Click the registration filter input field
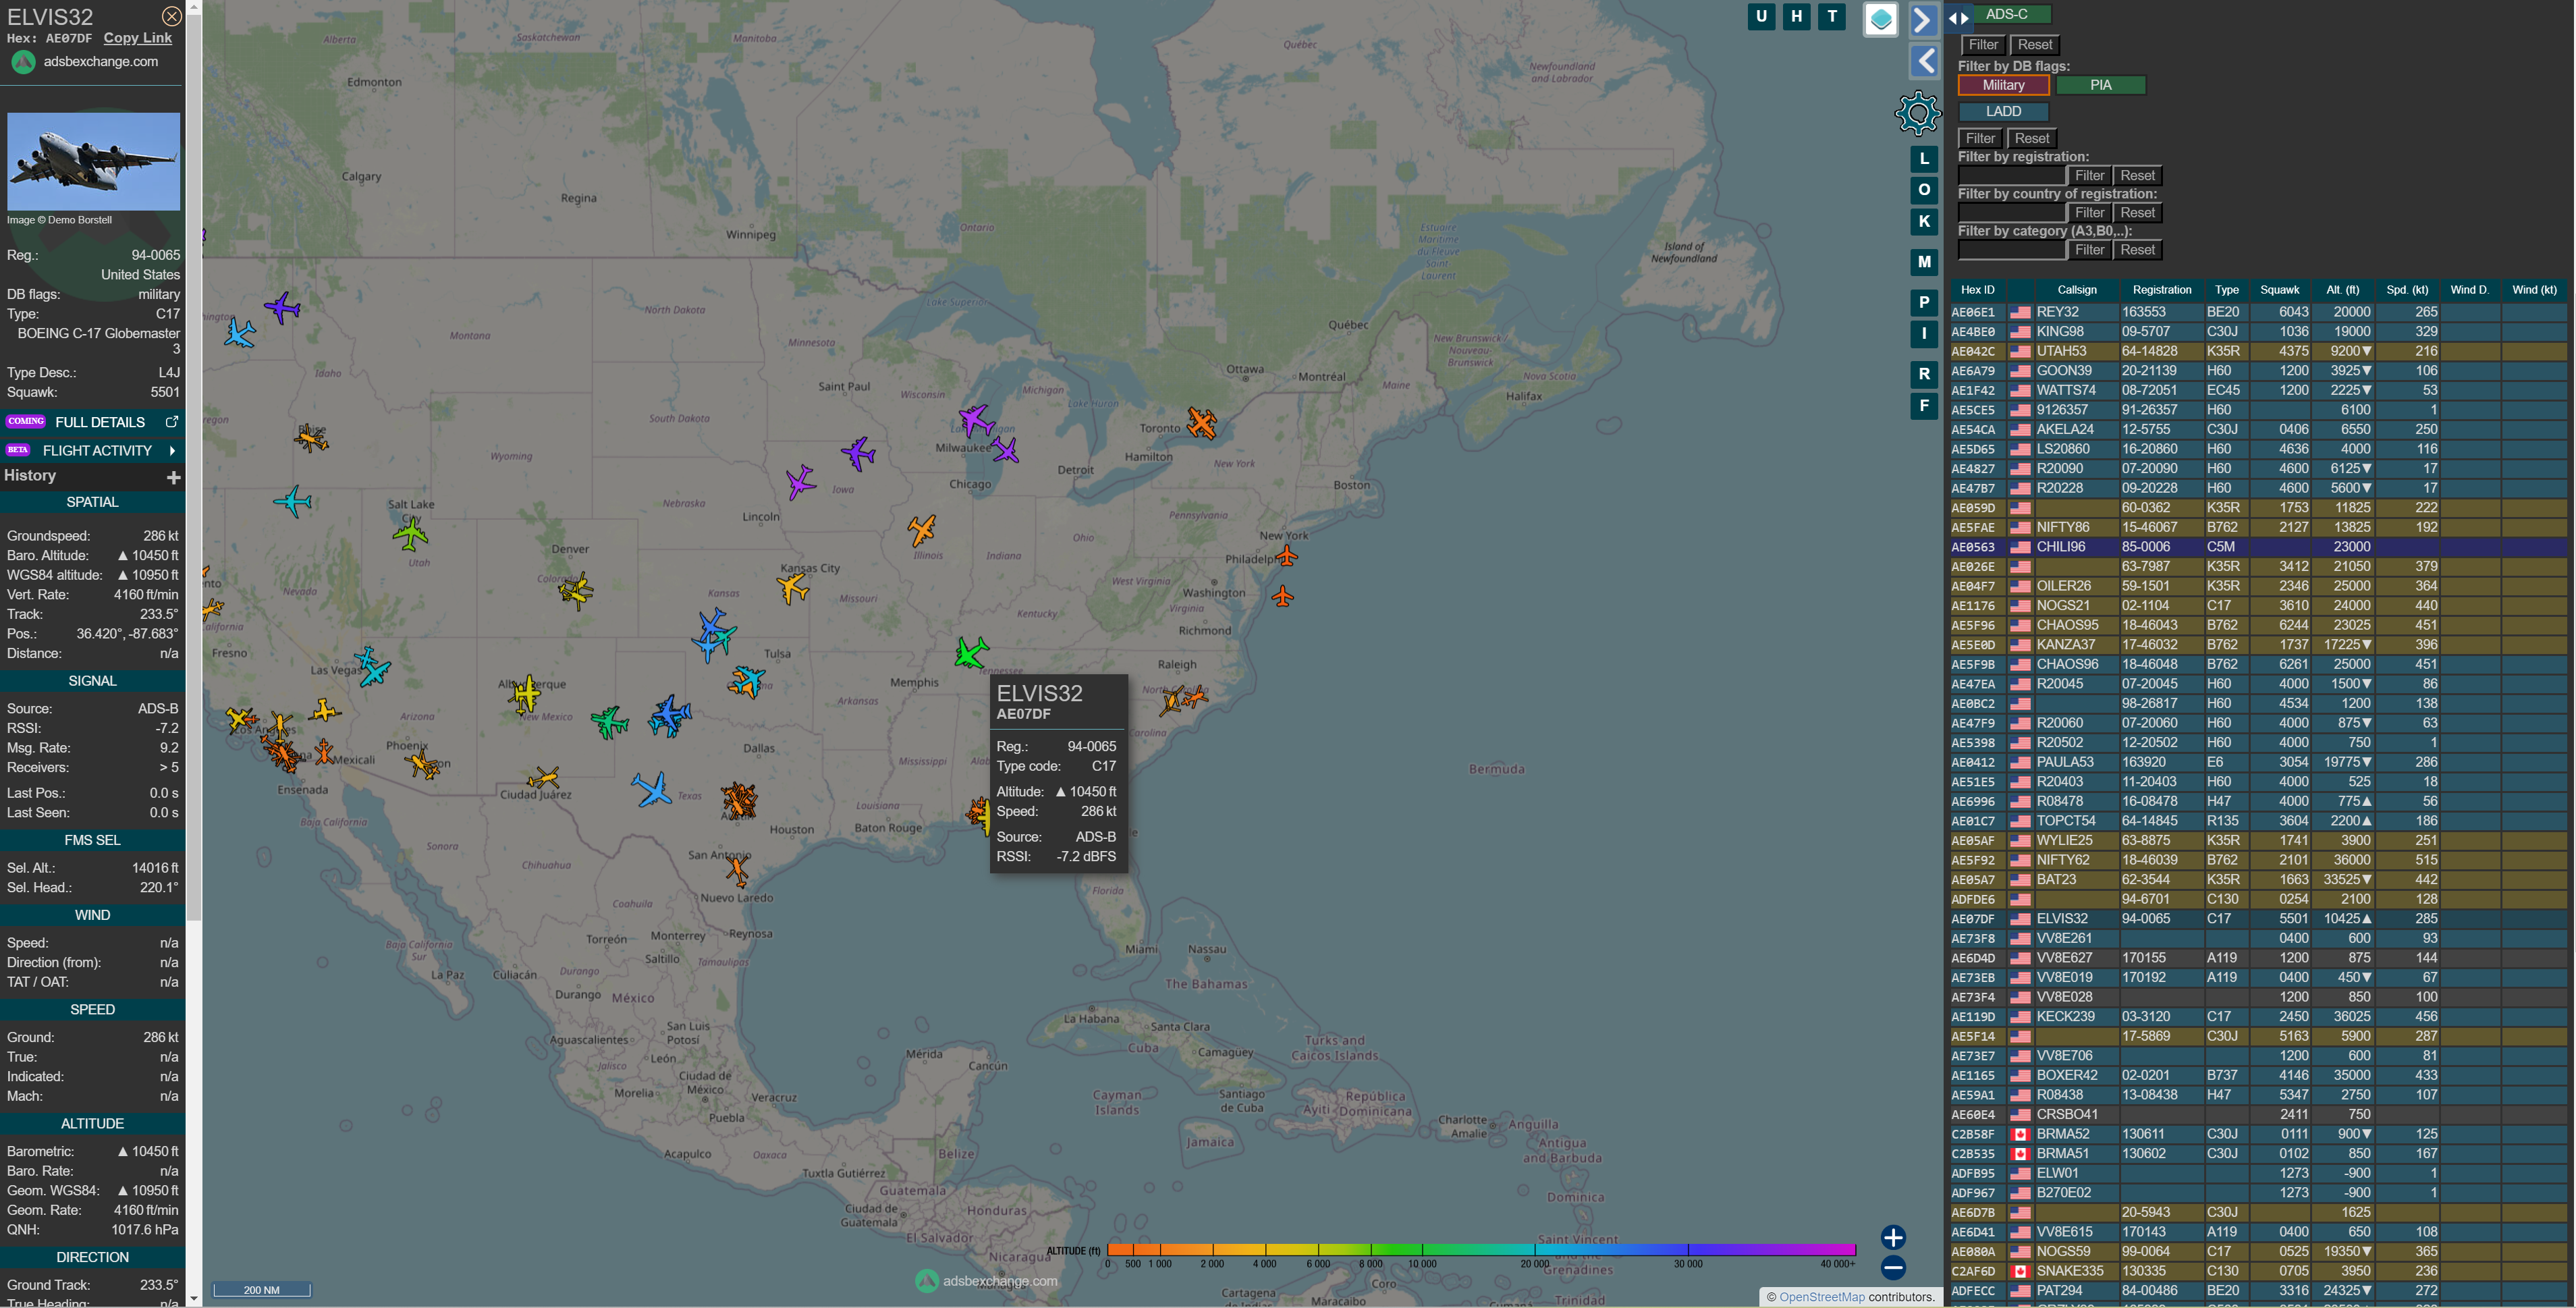Screen dimensions: 2576x1308 tap(2011, 175)
